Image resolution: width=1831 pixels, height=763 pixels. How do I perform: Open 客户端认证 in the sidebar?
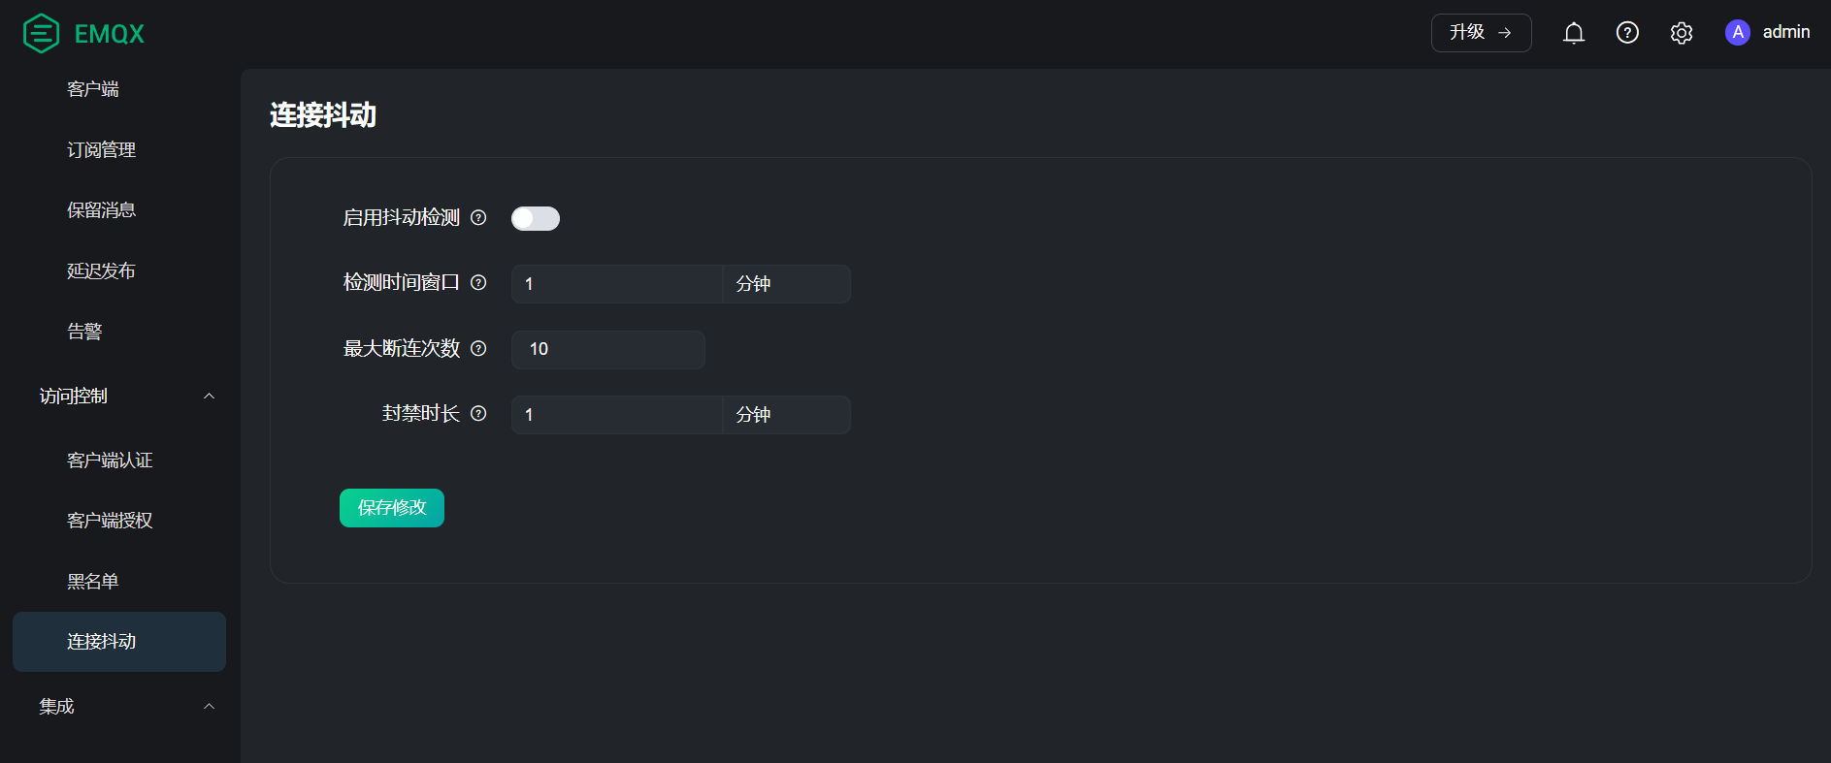(110, 461)
